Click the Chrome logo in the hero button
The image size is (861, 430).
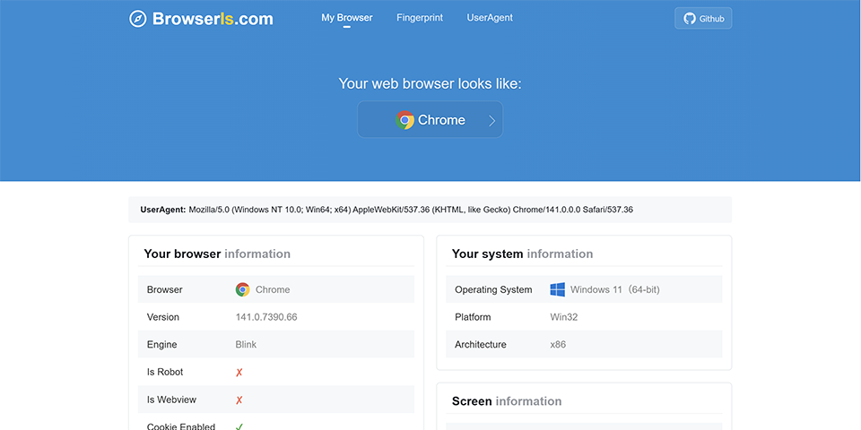405,120
